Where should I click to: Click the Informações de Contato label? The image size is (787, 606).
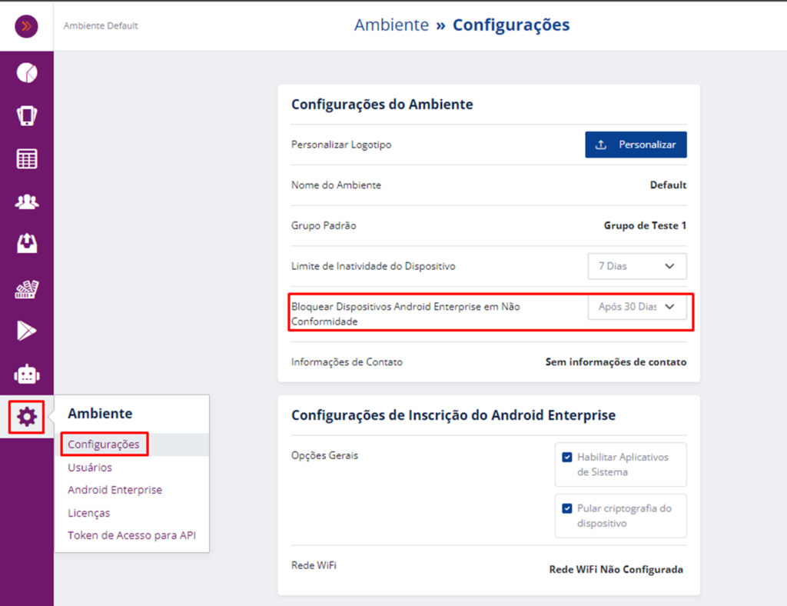[347, 362]
